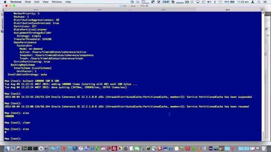Click 'TransferThreshold: 524288' line
This screenshot has height=152, width=271.
[x=33, y=39]
